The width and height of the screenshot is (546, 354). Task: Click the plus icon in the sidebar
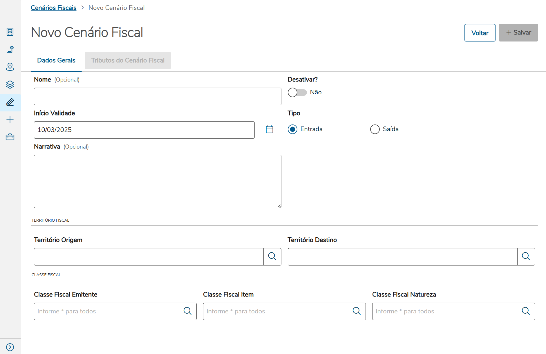pos(10,120)
